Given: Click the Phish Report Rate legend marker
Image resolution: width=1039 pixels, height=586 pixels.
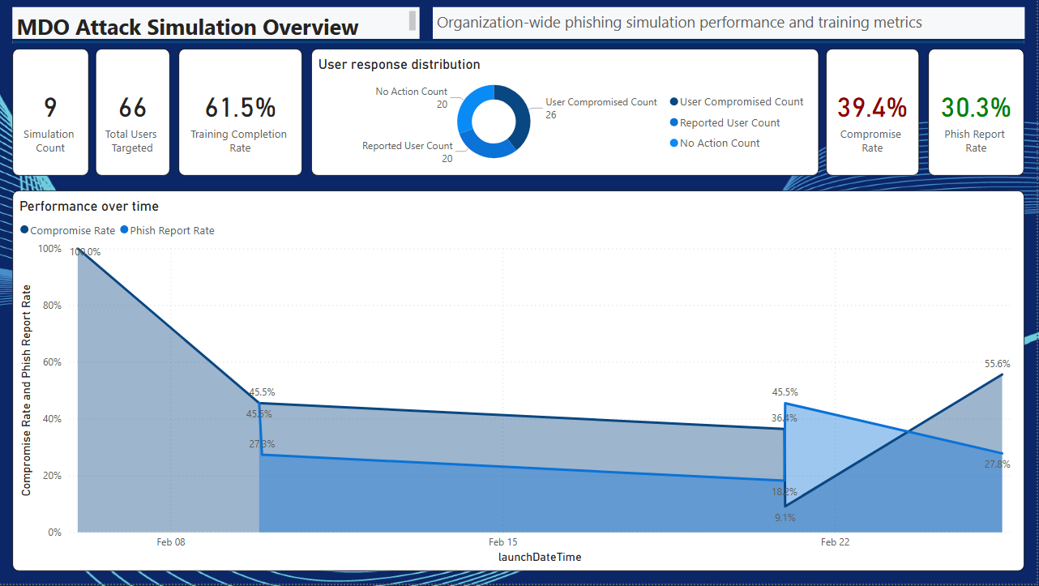Looking at the screenshot, I should tap(123, 230).
